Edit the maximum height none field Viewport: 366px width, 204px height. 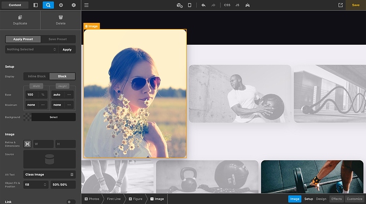coord(58,105)
